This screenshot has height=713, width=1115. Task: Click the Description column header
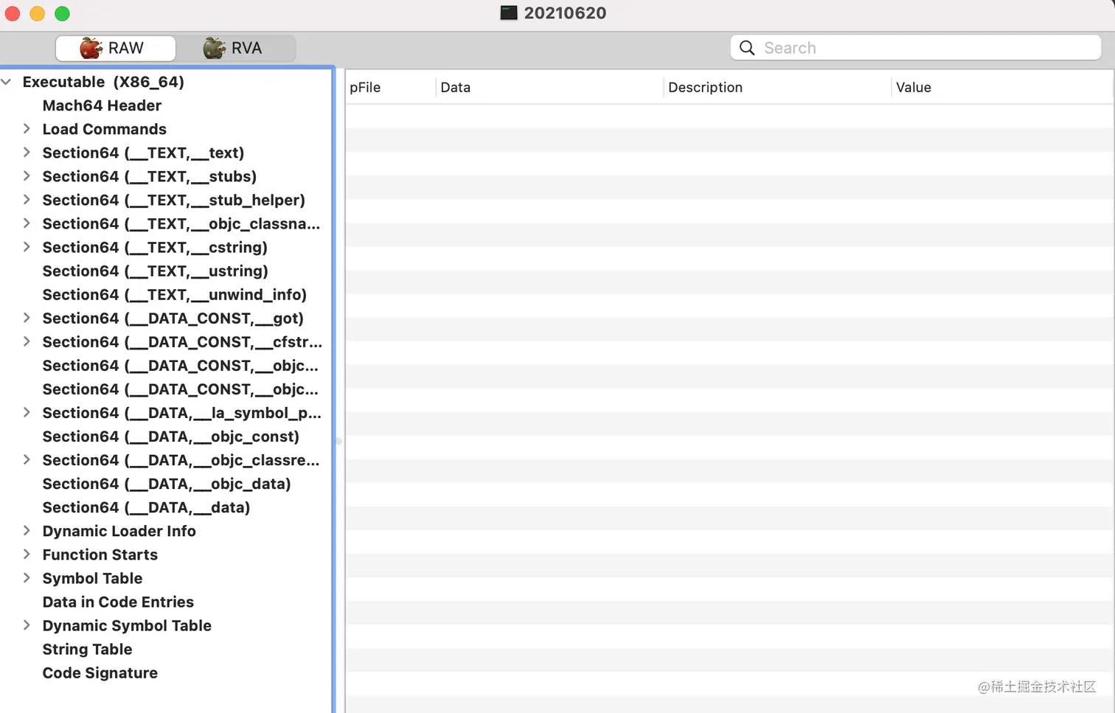pyautogui.click(x=777, y=87)
